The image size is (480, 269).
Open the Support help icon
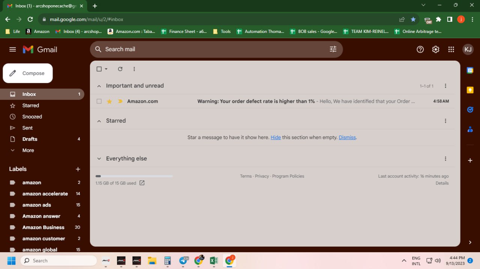420,49
